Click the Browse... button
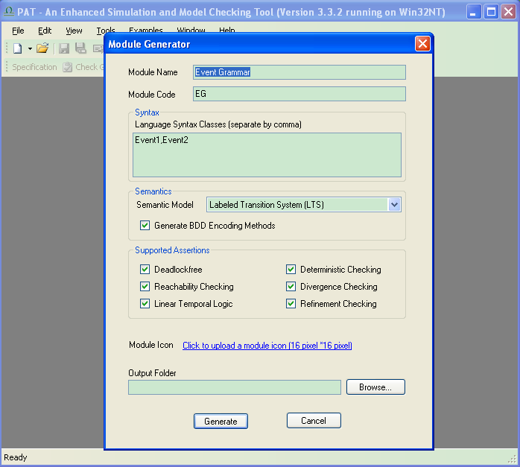The width and height of the screenshot is (520, 467). [375, 387]
